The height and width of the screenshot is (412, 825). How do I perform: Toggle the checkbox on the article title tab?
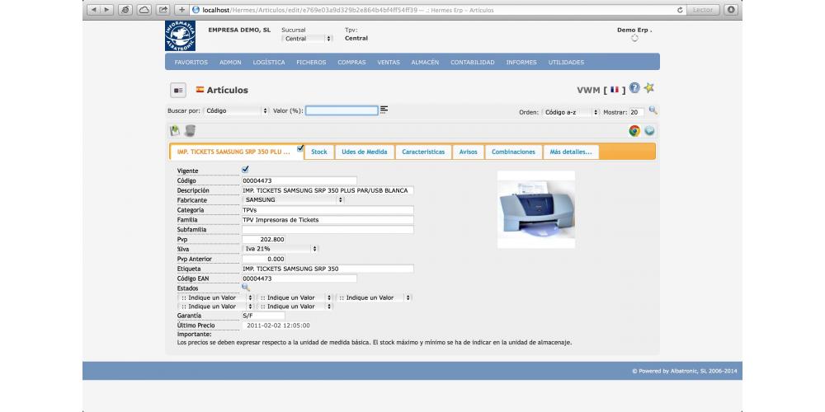(x=300, y=148)
